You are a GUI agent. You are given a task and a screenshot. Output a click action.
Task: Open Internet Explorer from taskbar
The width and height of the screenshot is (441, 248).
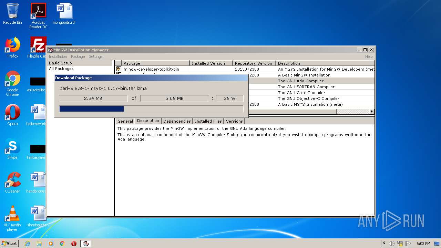(27, 244)
